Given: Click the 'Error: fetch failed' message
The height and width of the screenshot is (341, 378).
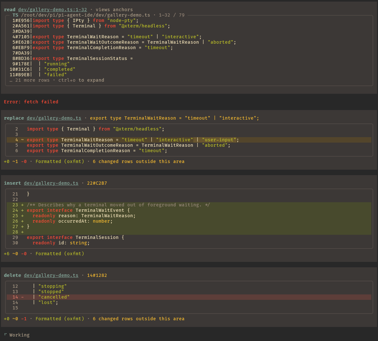Looking at the screenshot, I should pos(31,102).
